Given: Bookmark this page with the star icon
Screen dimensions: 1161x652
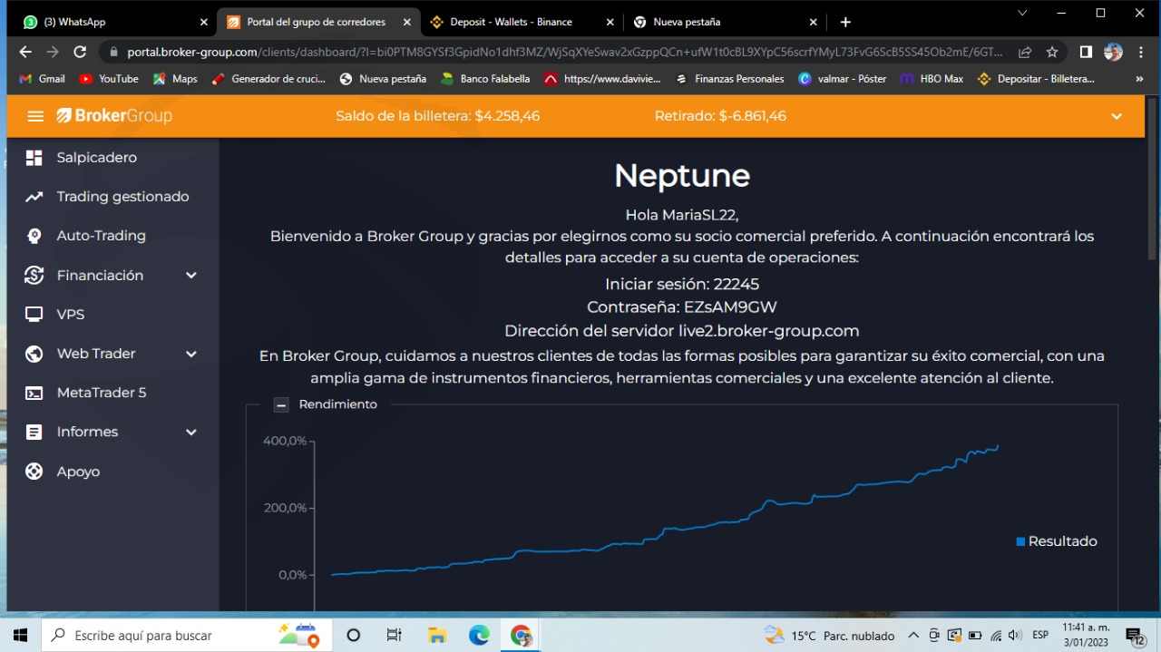Looking at the screenshot, I should click(x=1052, y=53).
